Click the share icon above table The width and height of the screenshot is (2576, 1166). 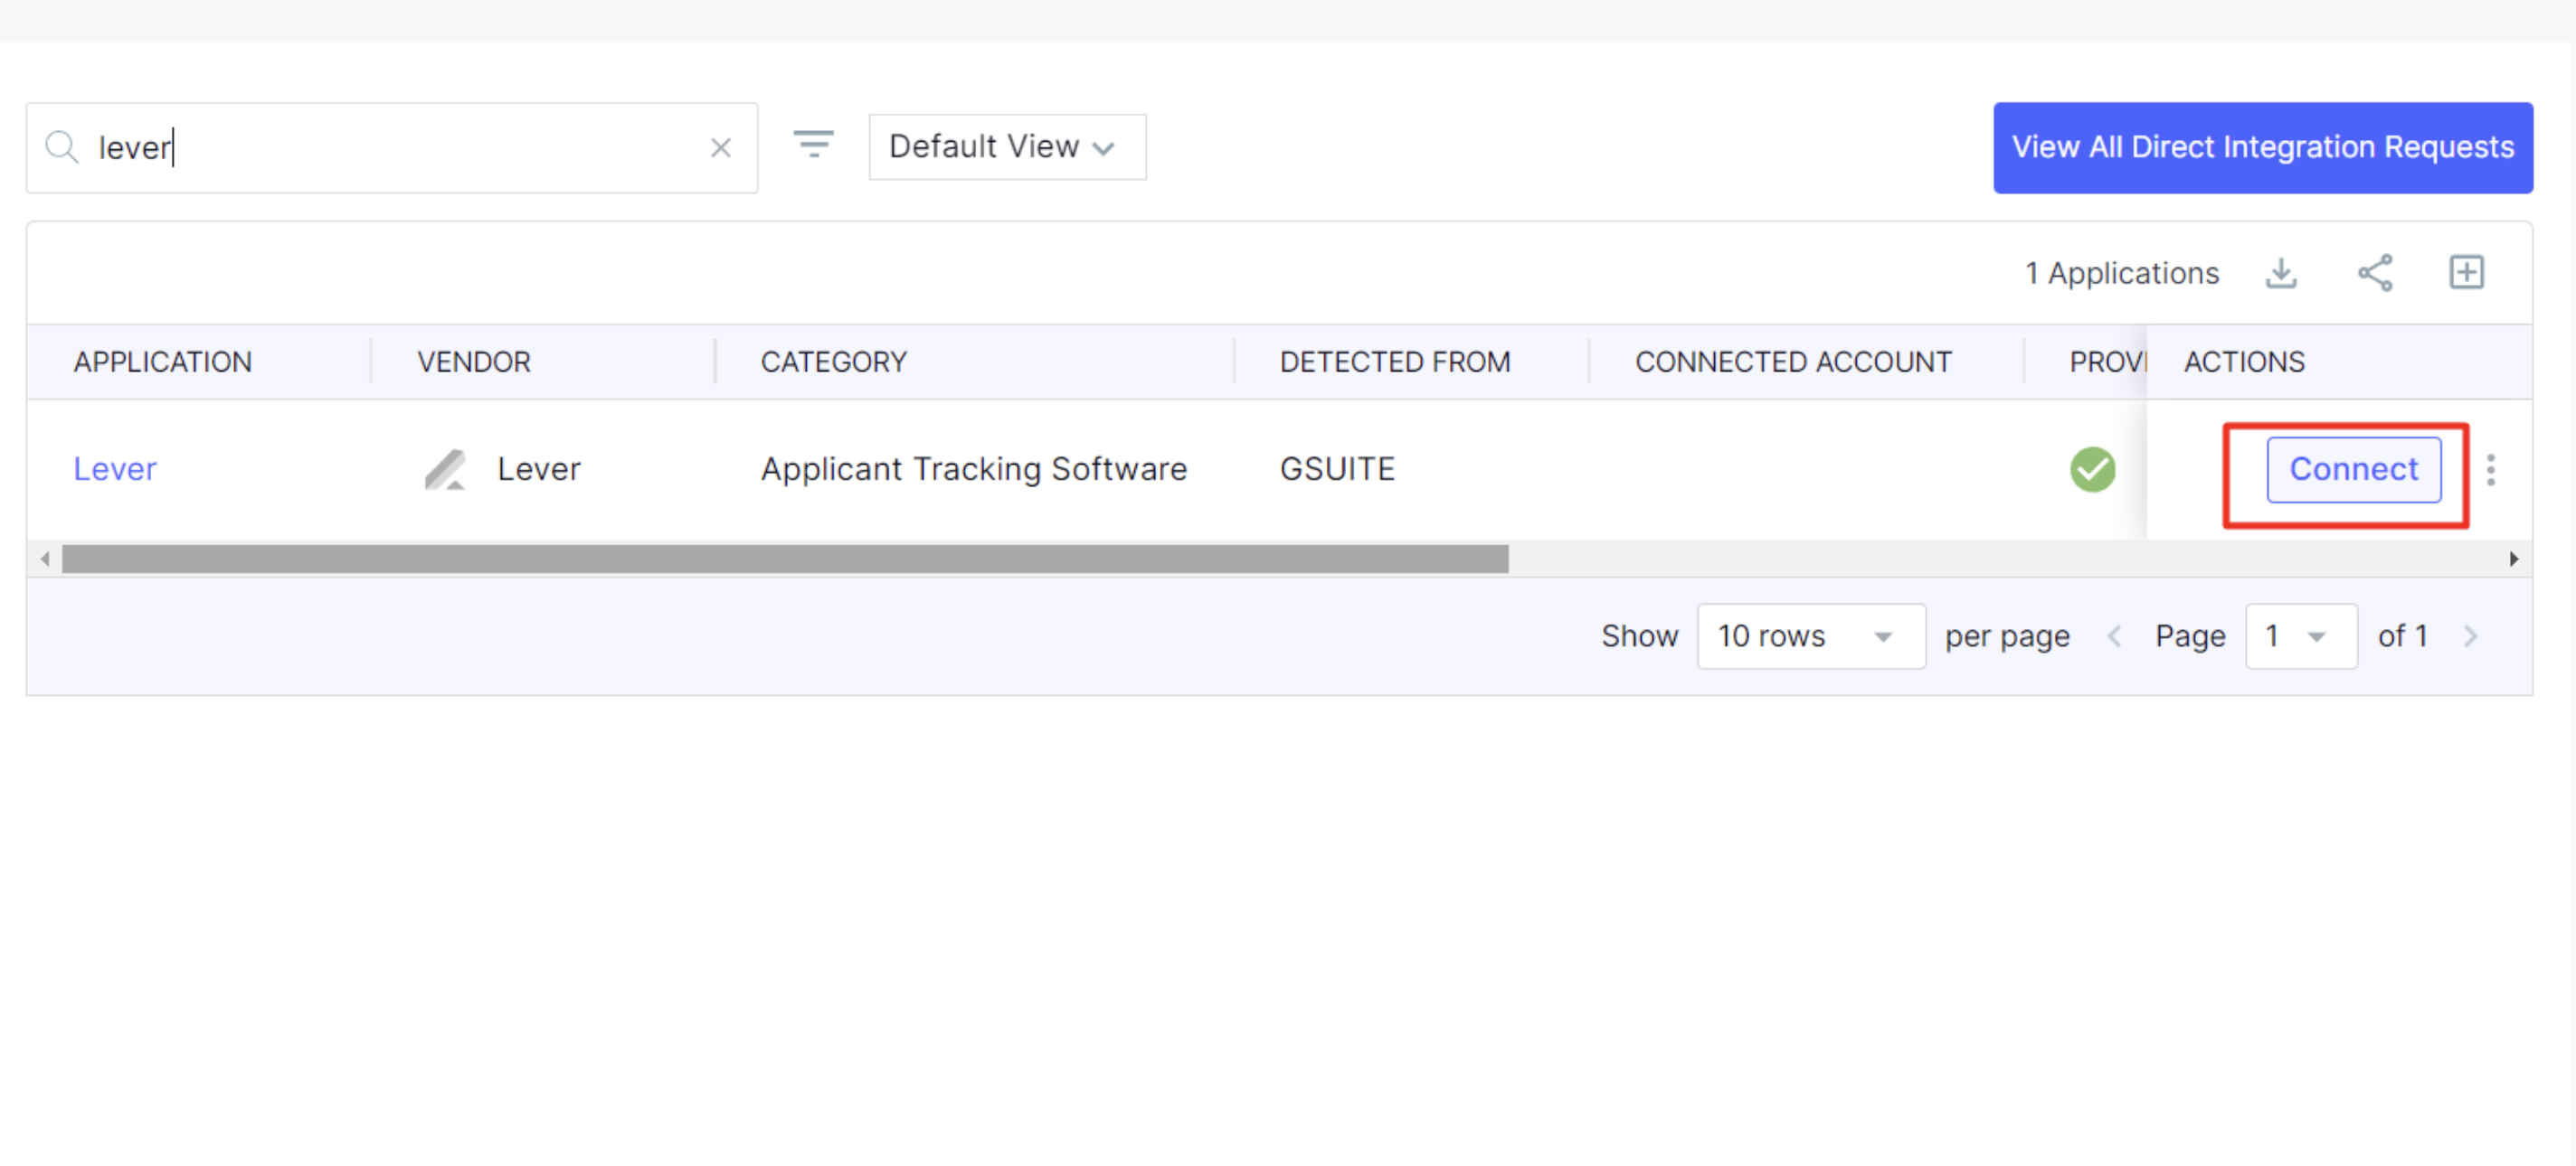coord(2374,273)
